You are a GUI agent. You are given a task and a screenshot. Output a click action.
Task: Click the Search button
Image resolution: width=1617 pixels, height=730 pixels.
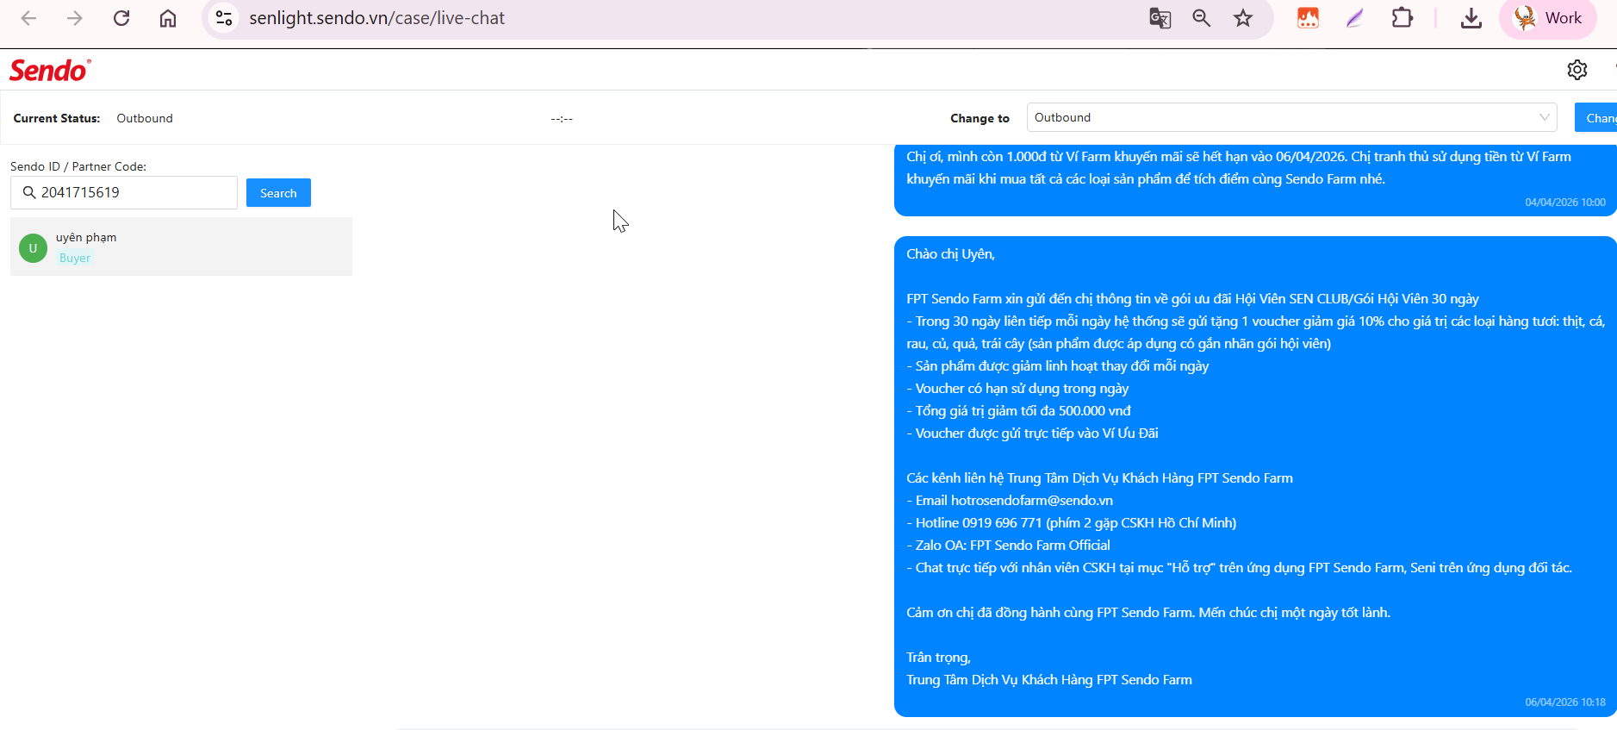pos(278,193)
